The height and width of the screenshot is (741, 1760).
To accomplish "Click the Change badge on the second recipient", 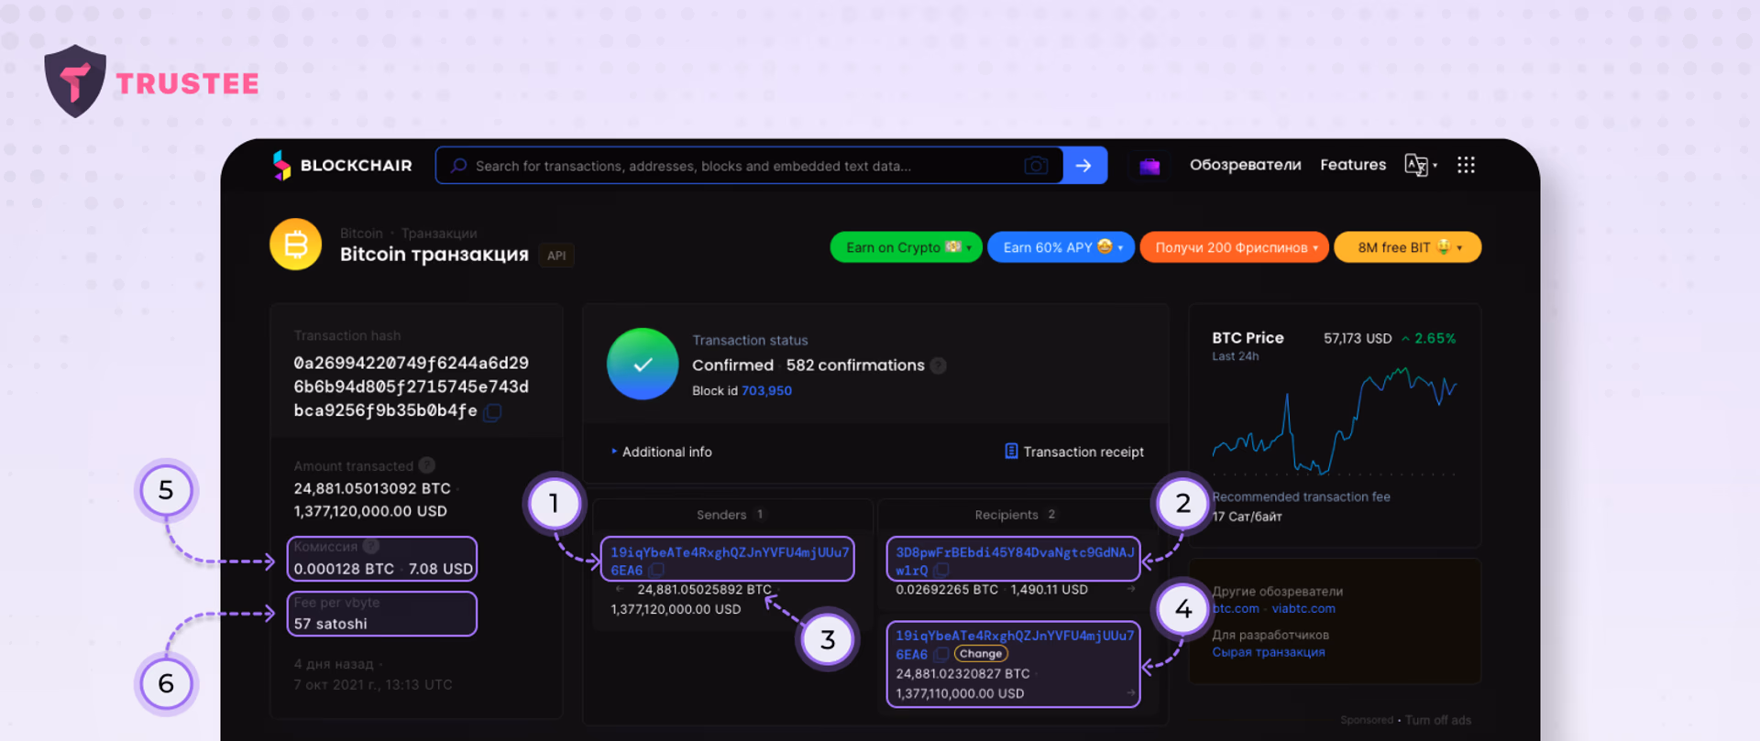I will 981,654.
